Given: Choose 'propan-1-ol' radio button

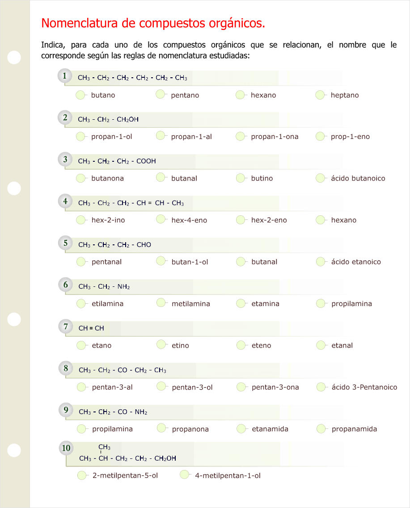Looking at the screenshot, I should tap(81, 136).
